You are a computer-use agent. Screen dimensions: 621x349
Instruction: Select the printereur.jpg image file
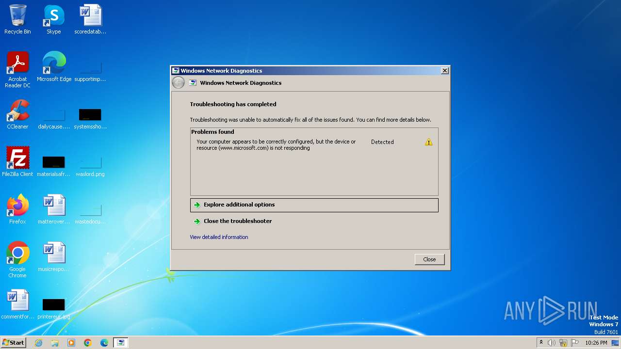pos(54,308)
